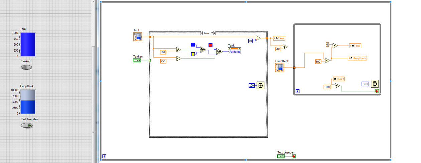The height and width of the screenshot is (163, 421).
Task: Click the Wait timer next to 1010
Action: pos(375,84)
